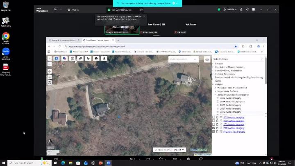This screenshot has height=166, width=295.
Task: Open the basemap layers icon
Action: pyautogui.click(x=207, y=60)
